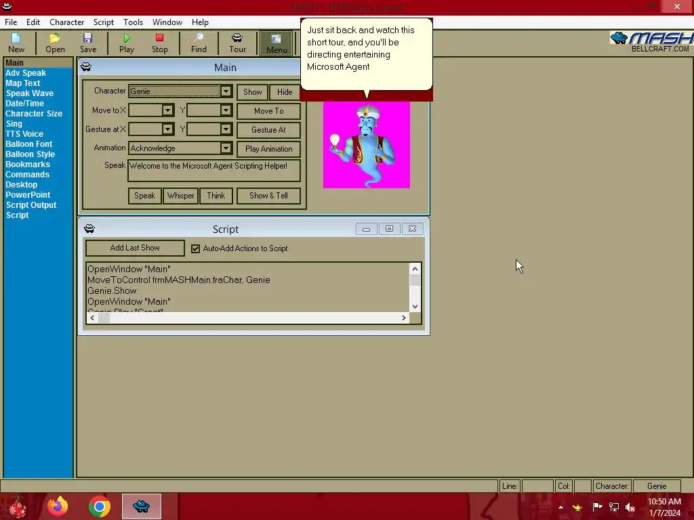Screen dimensions: 694x520
Task: Click the MASH taskbar icon
Action: point(142,506)
